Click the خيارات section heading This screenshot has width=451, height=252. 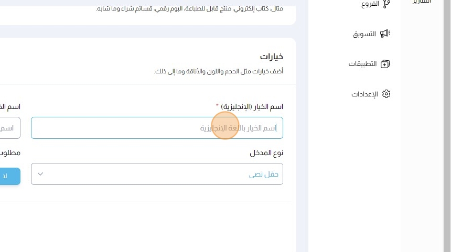pyautogui.click(x=272, y=57)
